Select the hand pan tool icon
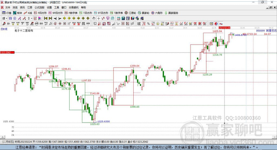This screenshot has width=277, height=150. 94,18
